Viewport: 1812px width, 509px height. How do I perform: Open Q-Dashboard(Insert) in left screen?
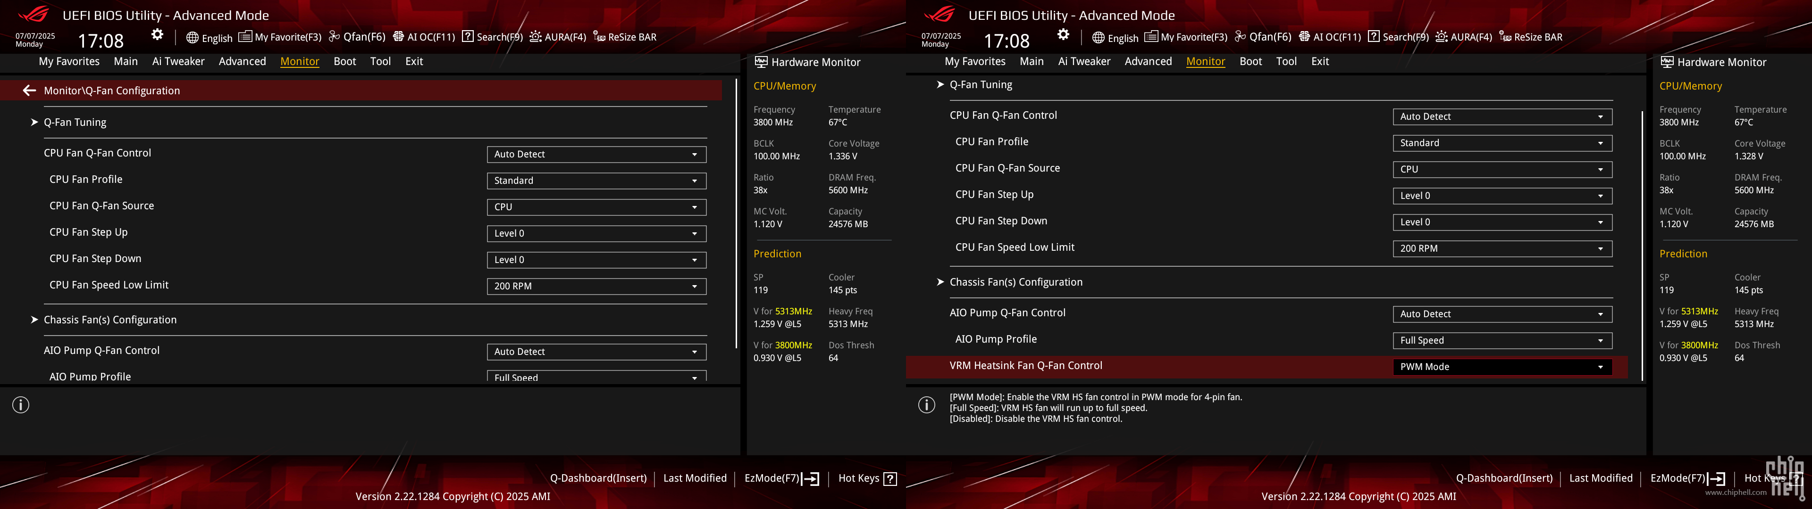click(x=598, y=478)
